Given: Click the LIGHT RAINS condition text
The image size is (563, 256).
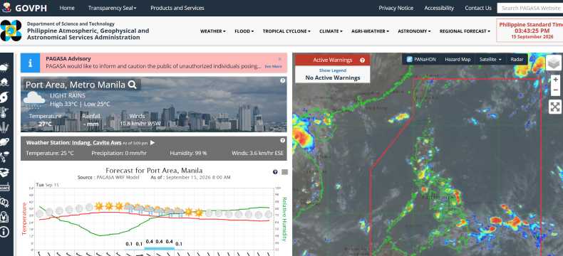Looking at the screenshot, I should (68, 95).
